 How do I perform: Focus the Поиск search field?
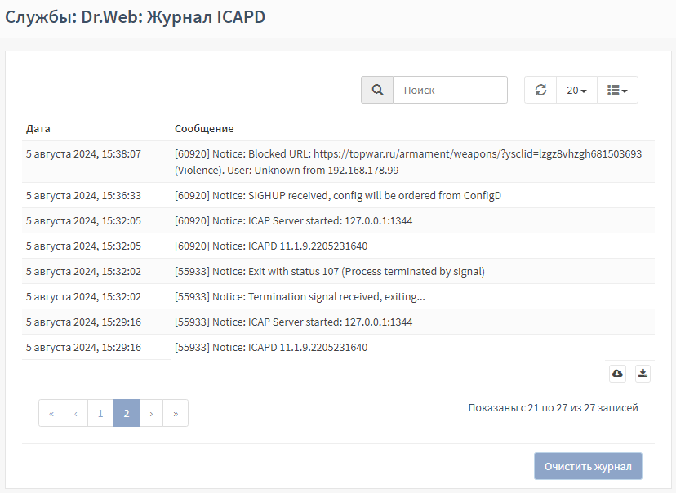(x=450, y=90)
